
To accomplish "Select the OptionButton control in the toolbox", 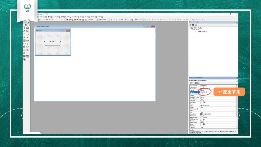I will tap(28, 37).
